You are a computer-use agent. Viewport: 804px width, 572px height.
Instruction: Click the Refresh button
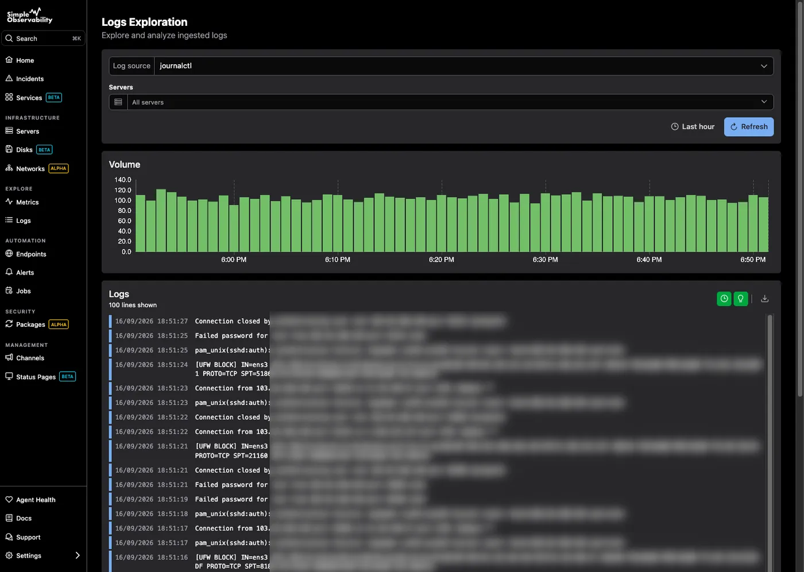point(749,127)
